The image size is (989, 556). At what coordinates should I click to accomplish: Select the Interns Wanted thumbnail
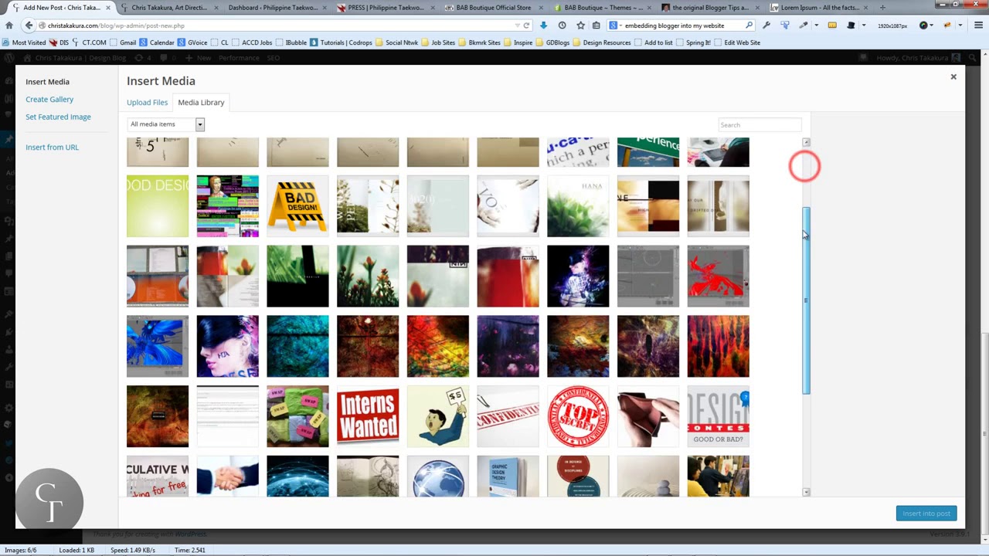pos(368,416)
